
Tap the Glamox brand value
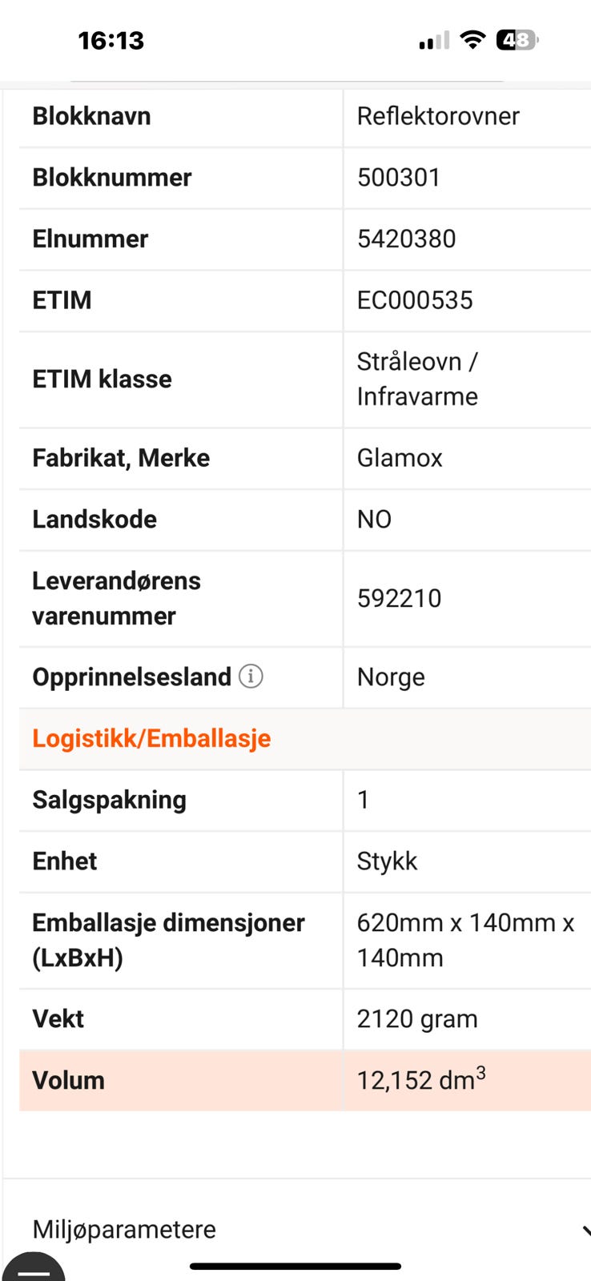coord(400,458)
